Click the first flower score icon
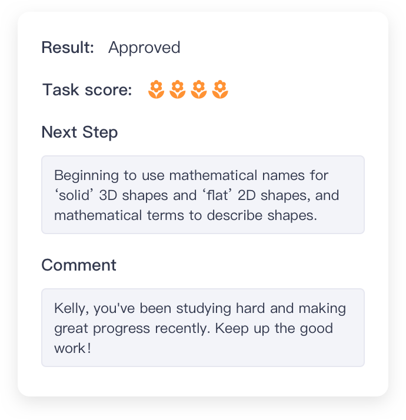Image resolution: width=406 pixels, height=420 pixels. click(x=156, y=89)
